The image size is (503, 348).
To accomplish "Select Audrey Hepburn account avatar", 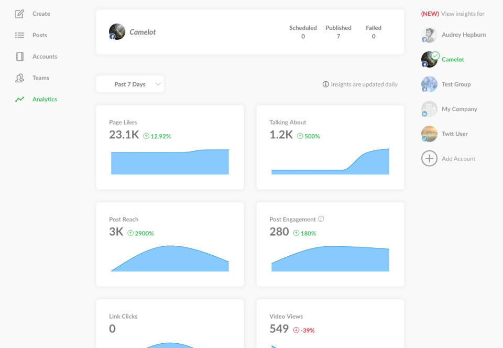I will point(429,35).
